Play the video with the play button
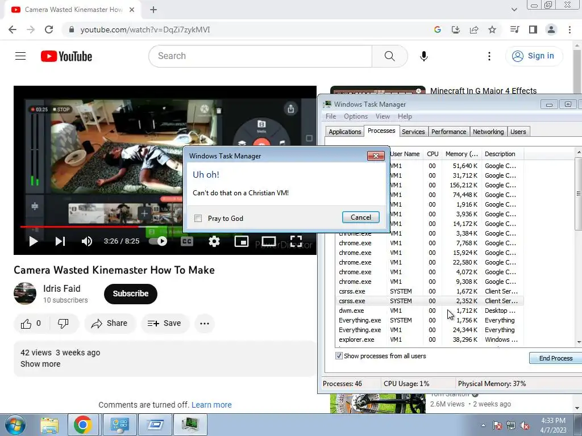 coord(34,241)
